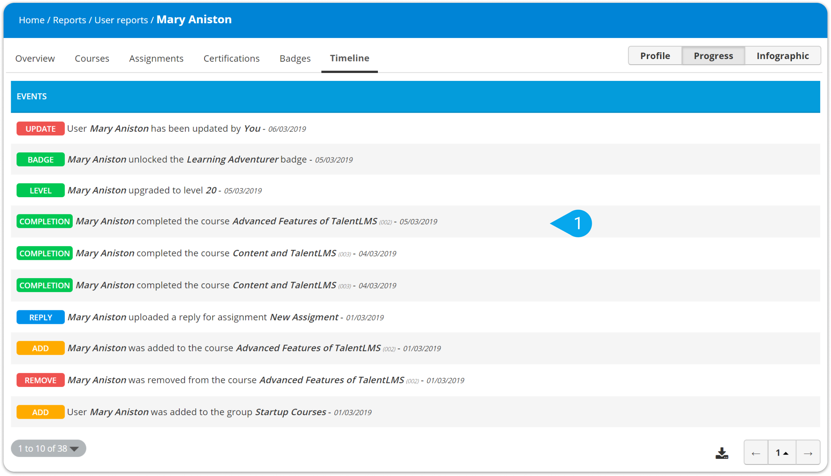Click the ADD tag for course 002 event
831x476 pixels.
pyautogui.click(x=40, y=348)
